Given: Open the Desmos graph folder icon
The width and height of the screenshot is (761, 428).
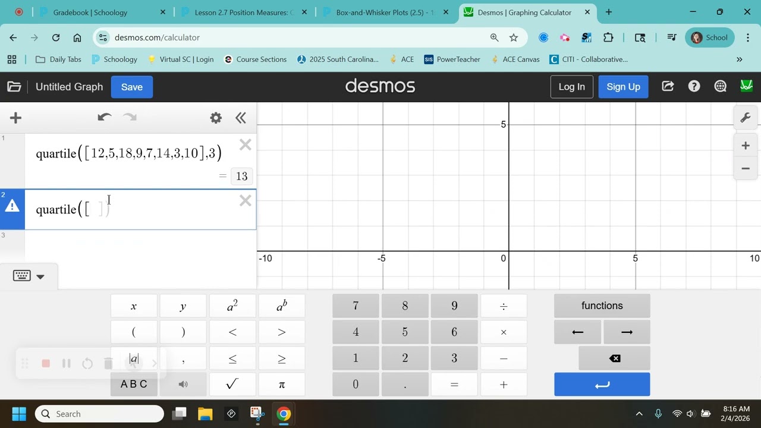Looking at the screenshot, I should click(14, 87).
